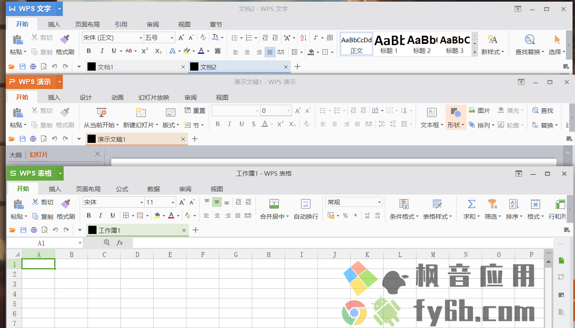Open the 幻灯片放映 tab in WPS 演示
Viewport: 575px width, 328px height.
pyautogui.click(x=154, y=97)
